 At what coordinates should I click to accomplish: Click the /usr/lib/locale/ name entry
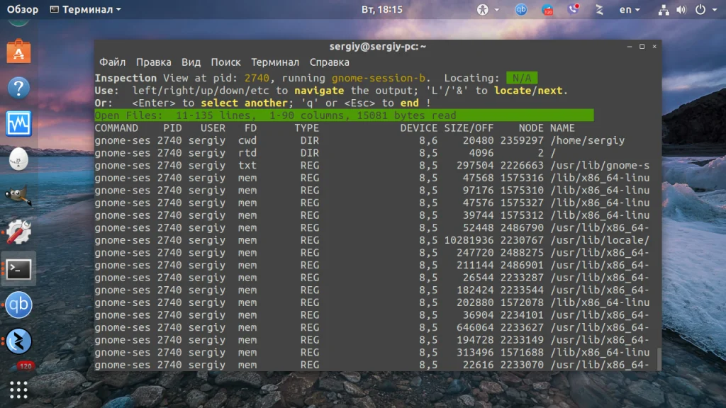point(600,240)
